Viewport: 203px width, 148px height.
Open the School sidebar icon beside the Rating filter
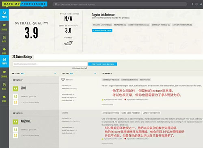click(x=4, y=74)
